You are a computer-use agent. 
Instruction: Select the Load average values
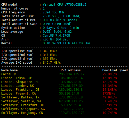click(57, 32)
